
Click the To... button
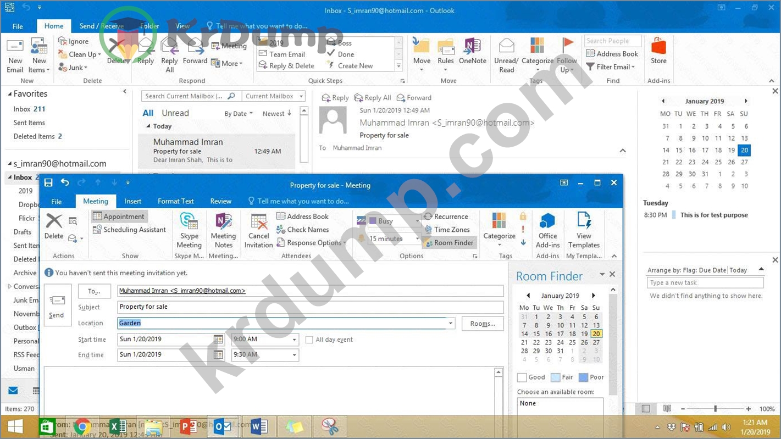click(x=95, y=291)
